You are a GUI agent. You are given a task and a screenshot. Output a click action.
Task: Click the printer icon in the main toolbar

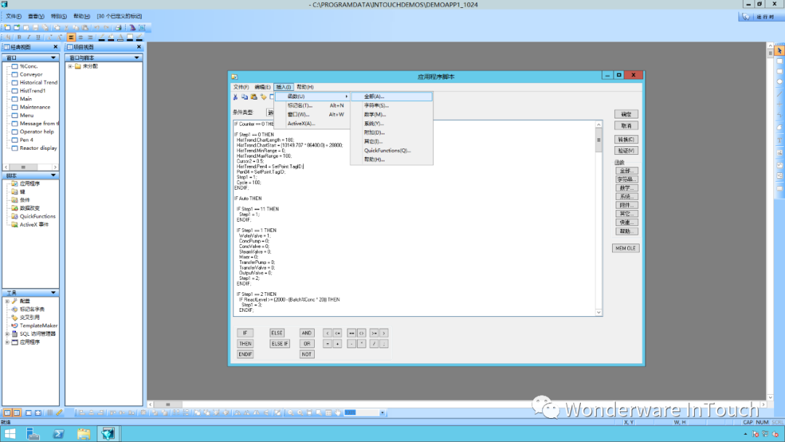[118, 28]
